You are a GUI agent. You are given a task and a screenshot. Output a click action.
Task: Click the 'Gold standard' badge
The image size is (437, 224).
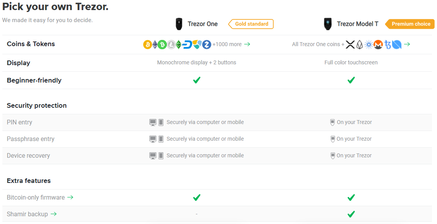coord(251,24)
